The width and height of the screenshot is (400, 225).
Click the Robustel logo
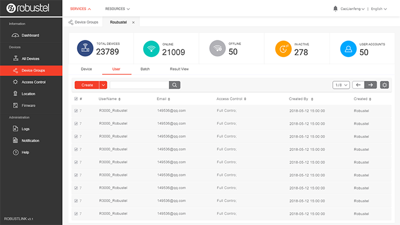tap(28, 8)
